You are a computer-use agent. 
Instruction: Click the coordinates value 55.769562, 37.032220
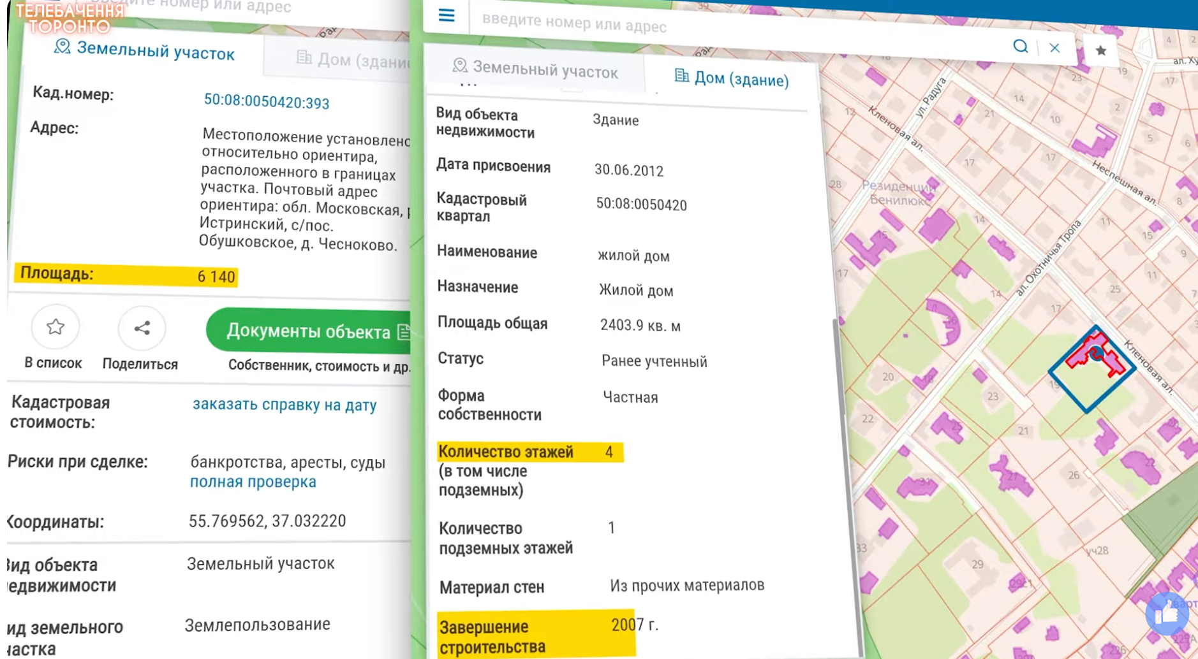267,521
